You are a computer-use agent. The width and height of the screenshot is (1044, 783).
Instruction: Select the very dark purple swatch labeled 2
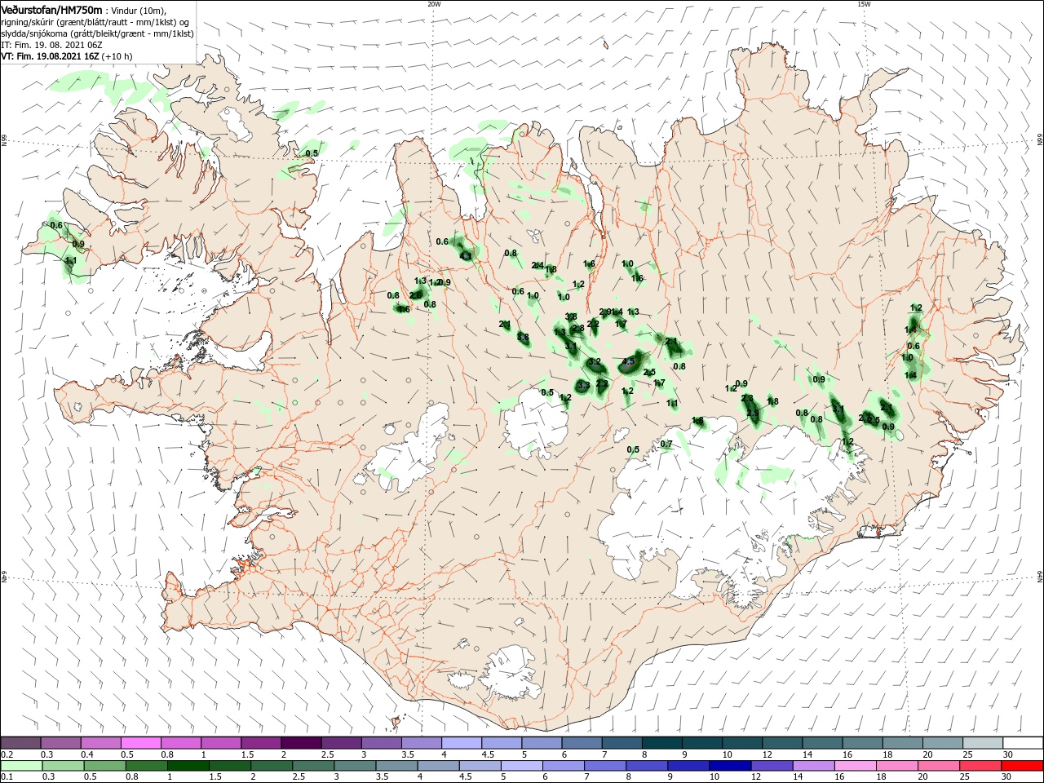pos(300,743)
